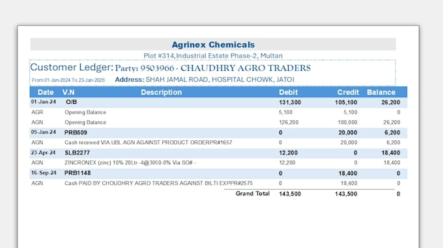Select the Party: 9503966 - CHAUDHRY AGRO TRADERS text
Screen dimensions: 443x248
coord(213,68)
